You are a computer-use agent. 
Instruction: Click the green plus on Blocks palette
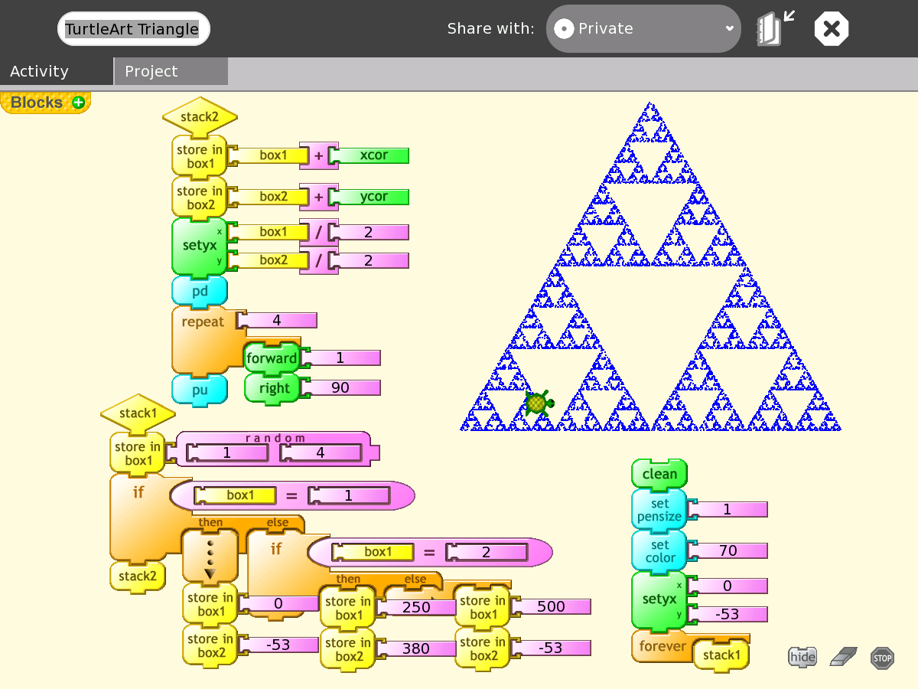(x=78, y=103)
